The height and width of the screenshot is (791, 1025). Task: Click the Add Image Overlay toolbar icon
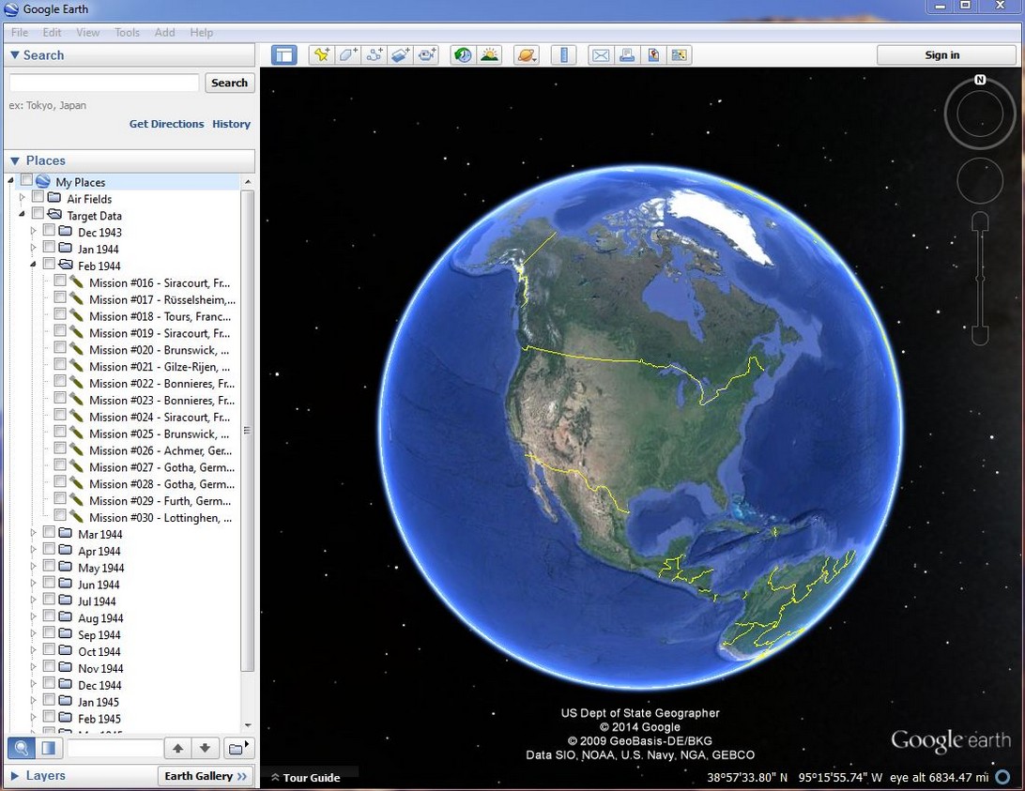401,55
